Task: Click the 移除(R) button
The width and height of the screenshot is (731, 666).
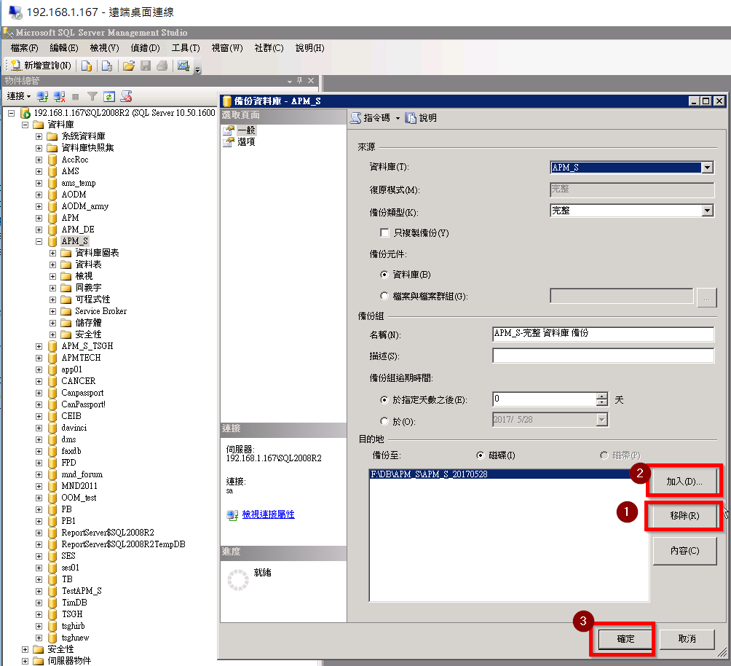Action: point(684,516)
